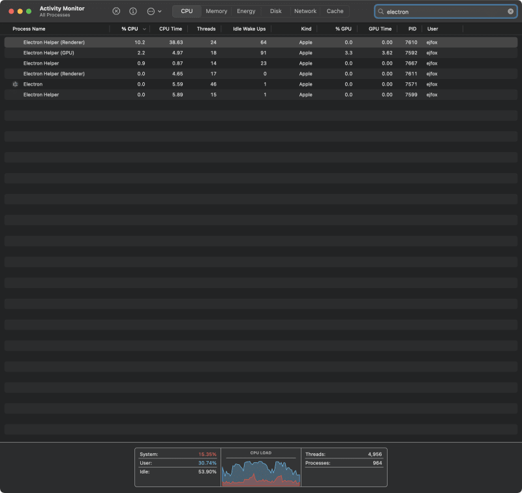Switch to the Energy pane

(246, 10)
